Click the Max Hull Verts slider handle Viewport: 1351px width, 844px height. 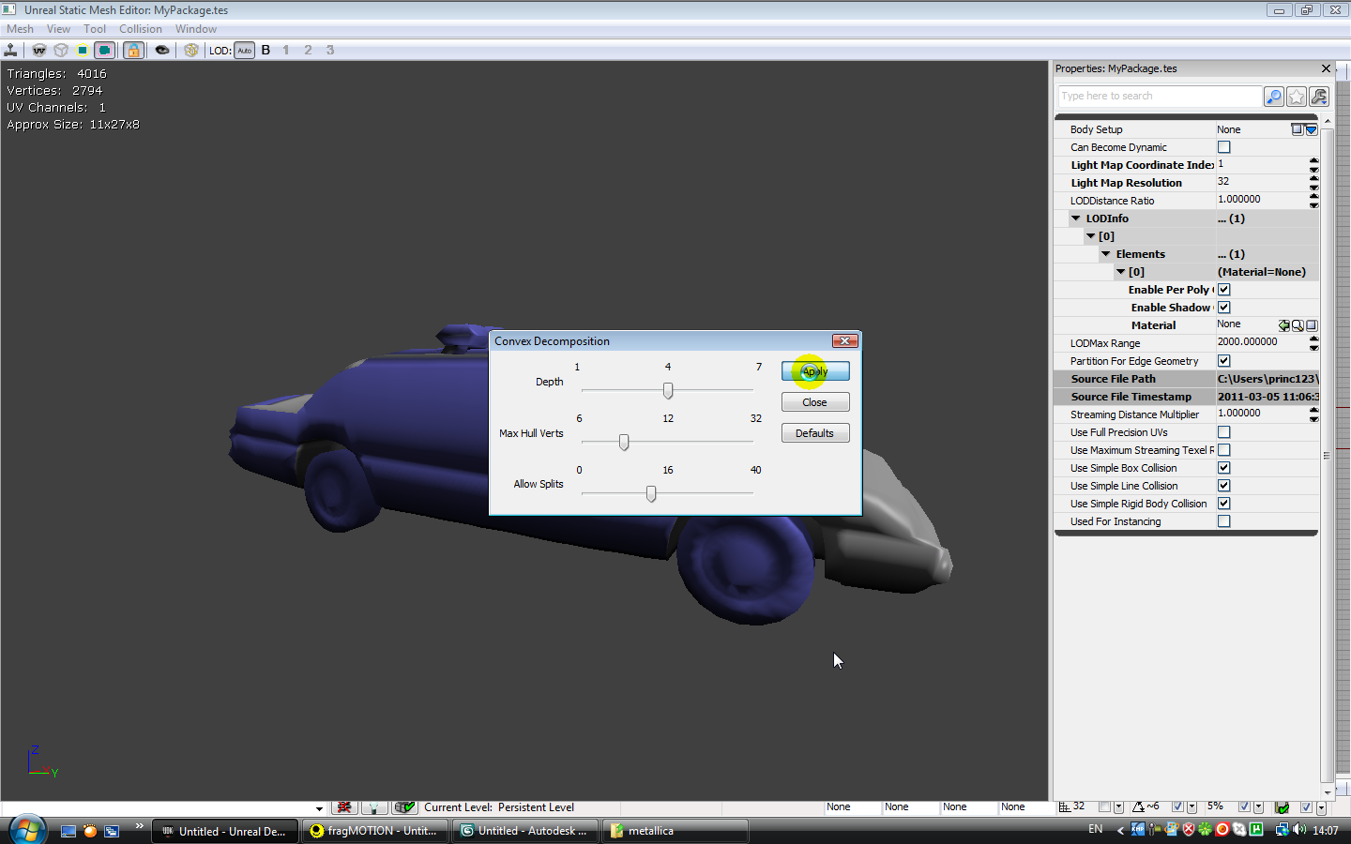point(624,442)
